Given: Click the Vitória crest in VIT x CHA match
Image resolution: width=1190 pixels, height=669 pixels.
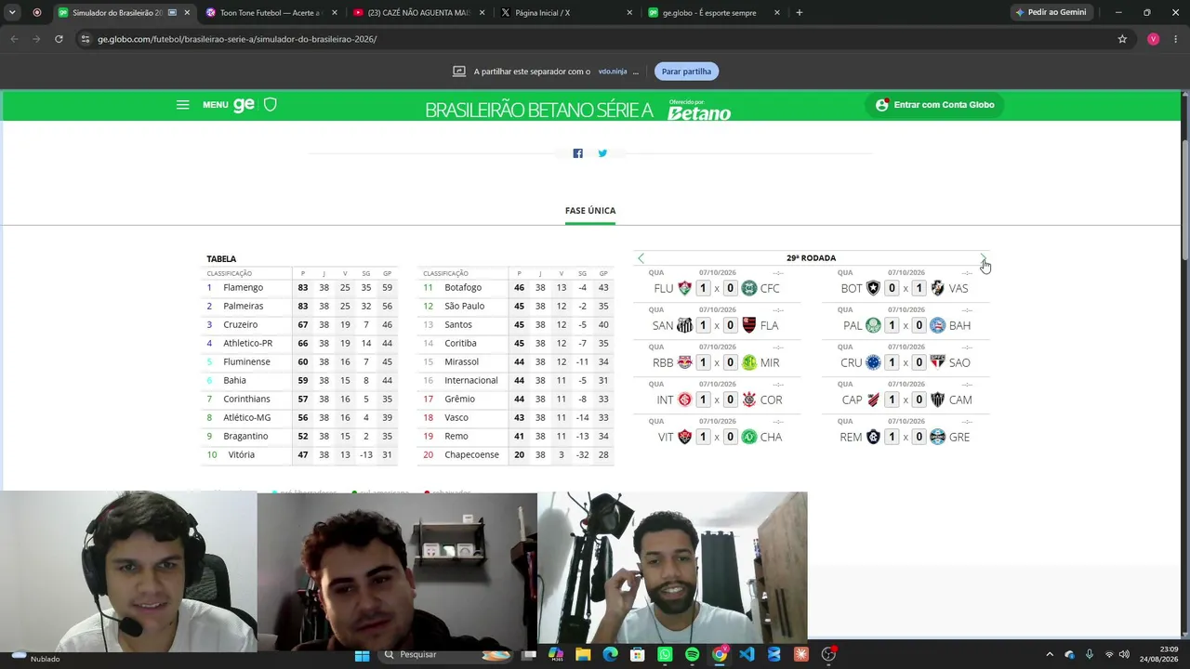Looking at the screenshot, I should [685, 437].
